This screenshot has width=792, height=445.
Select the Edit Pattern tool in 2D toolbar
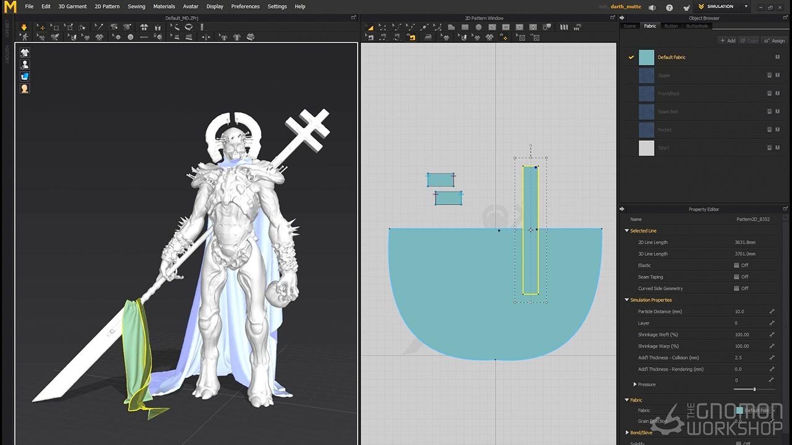(382, 27)
